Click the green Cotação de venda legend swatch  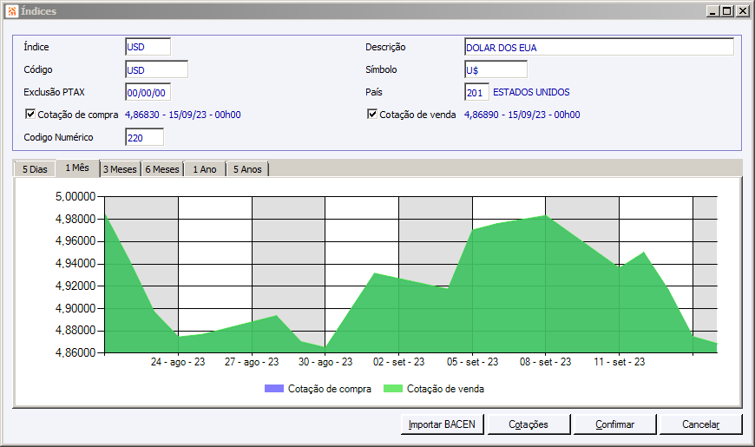tap(393, 388)
